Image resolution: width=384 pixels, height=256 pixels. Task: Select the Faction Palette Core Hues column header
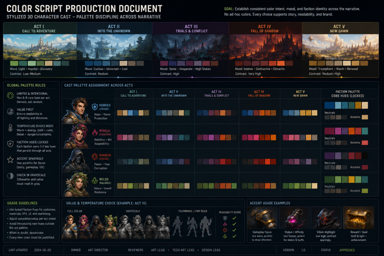pyautogui.click(x=348, y=94)
